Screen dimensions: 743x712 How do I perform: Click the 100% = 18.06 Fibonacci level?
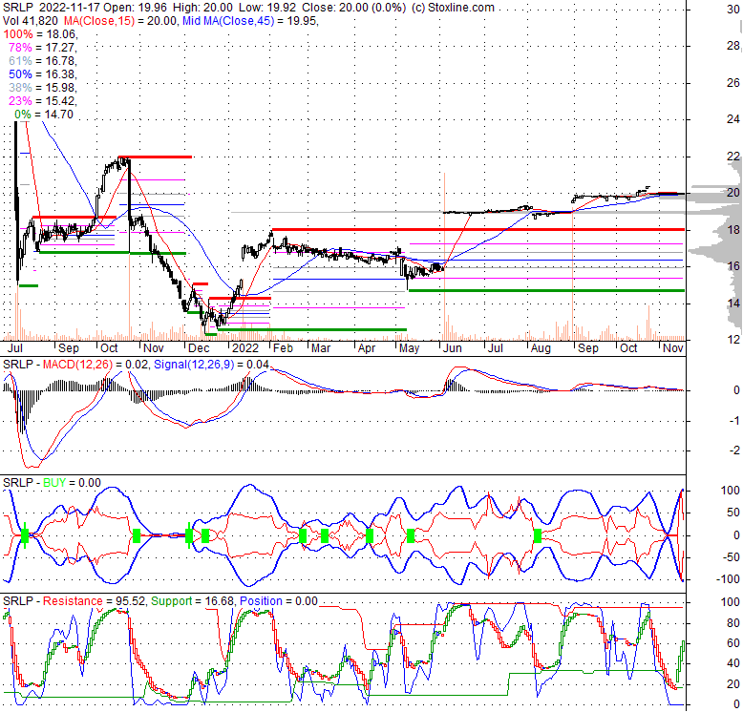tap(40, 34)
